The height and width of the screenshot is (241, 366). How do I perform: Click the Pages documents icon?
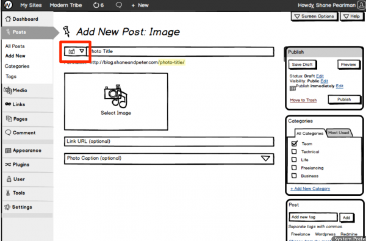pyautogui.click(x=9, y=118)
